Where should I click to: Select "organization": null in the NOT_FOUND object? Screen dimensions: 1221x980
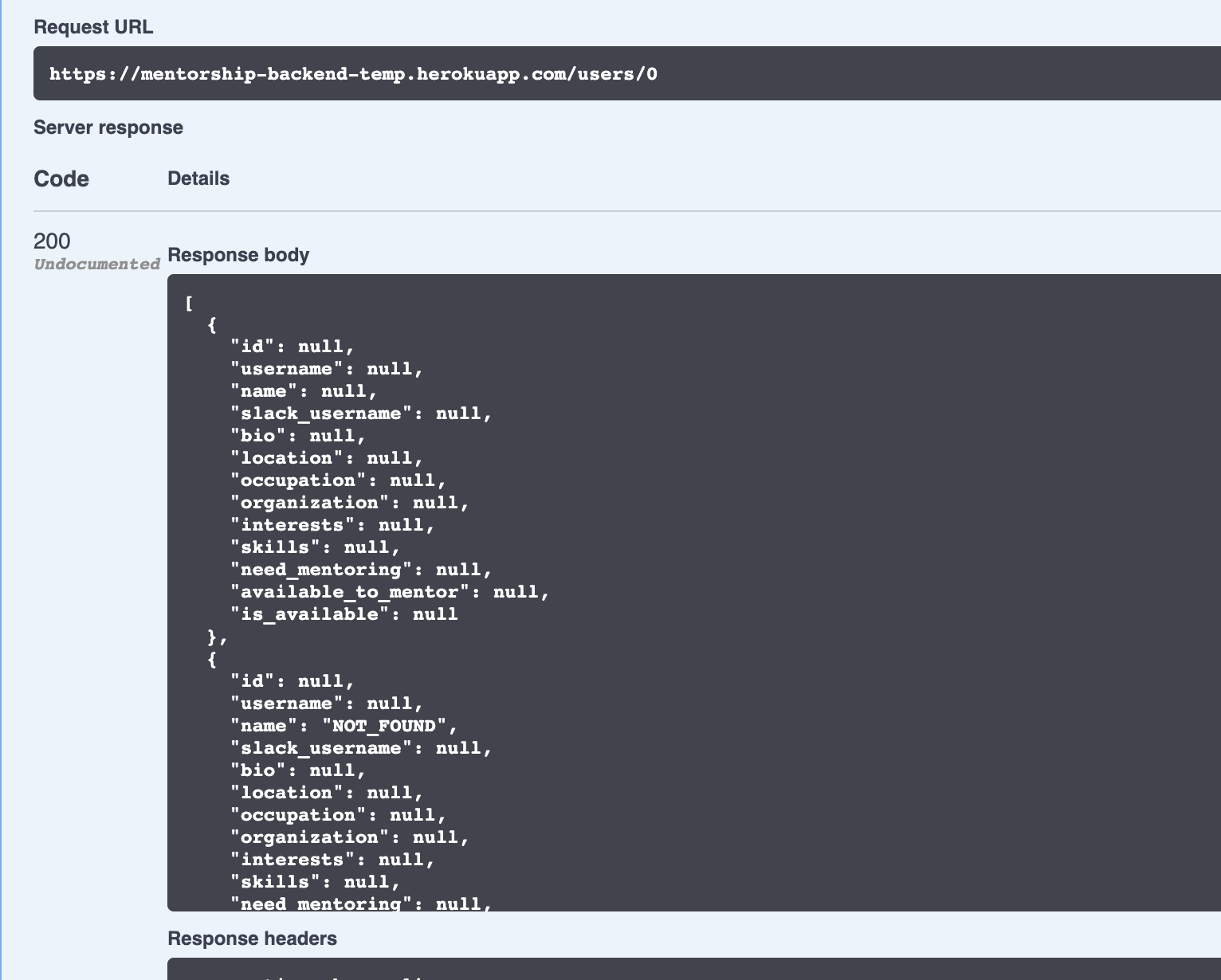coord(350,837)
